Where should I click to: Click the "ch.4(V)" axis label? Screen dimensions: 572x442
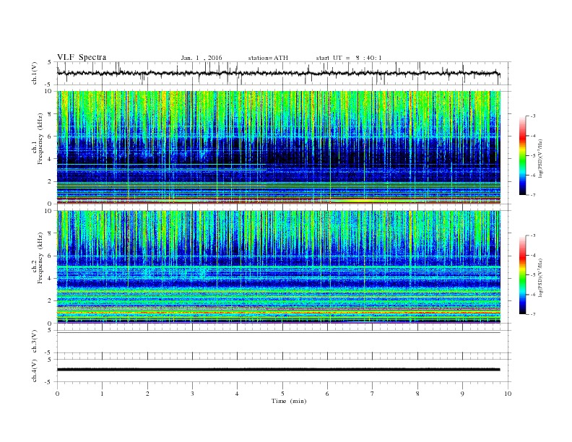tap(35, 370)
